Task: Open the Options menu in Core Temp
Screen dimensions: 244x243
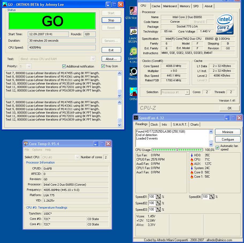Action: point(37,150)
